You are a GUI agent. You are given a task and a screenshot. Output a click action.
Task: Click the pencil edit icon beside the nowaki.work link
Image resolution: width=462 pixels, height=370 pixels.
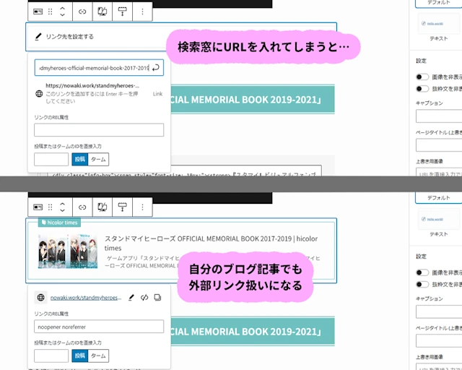[x=131, y=297]
